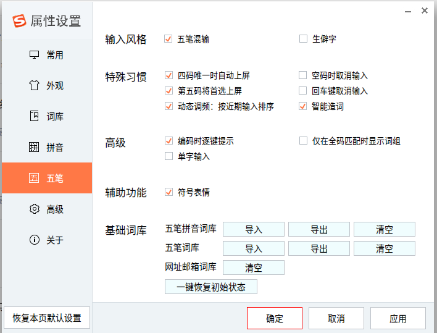Enable the 单字输入 checkbox
This screenshot has width=437, height=333.
[x=169, y=156]
